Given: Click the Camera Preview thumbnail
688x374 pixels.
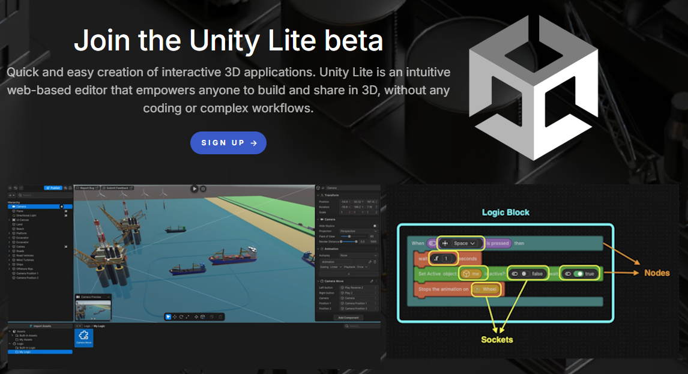Looking at the screenshot, I should click(94, 310).
